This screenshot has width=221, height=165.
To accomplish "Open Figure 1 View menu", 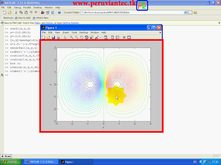I will [57, 32].
